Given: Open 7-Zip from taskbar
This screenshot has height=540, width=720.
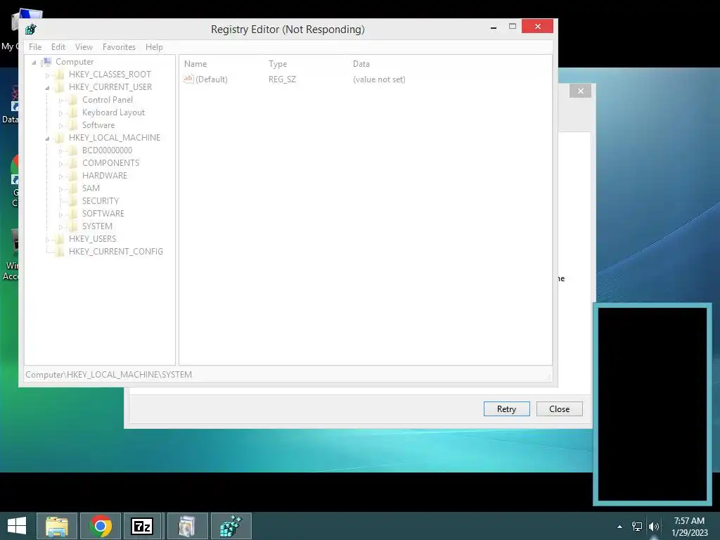Looking at the screenshot, I should (142, 526).
